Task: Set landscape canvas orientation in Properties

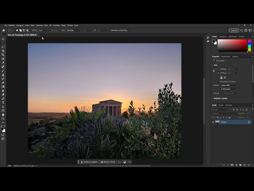Action: tap(225, 77)
